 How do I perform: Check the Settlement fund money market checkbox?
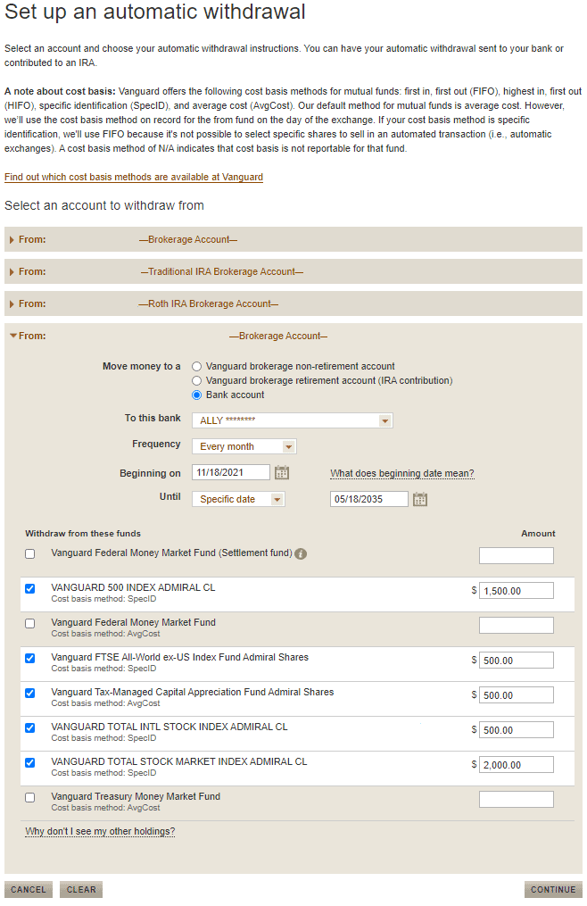(30, 553)
